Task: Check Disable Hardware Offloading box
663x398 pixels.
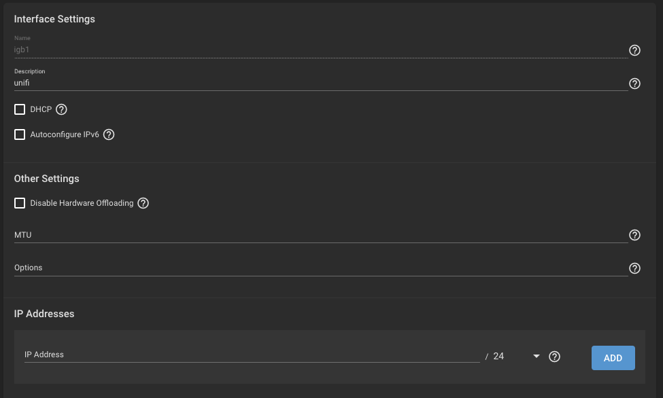Action: pos(20,203)
